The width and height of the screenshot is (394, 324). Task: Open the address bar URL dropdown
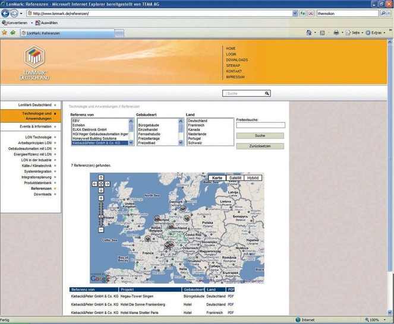pos(295,13)
